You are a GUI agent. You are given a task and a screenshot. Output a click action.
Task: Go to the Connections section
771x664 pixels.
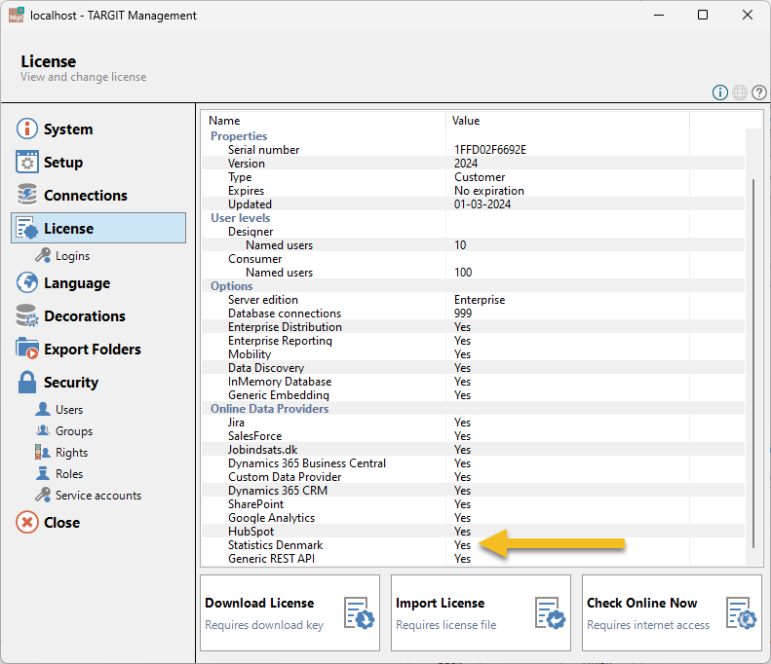tap(98, 195)
